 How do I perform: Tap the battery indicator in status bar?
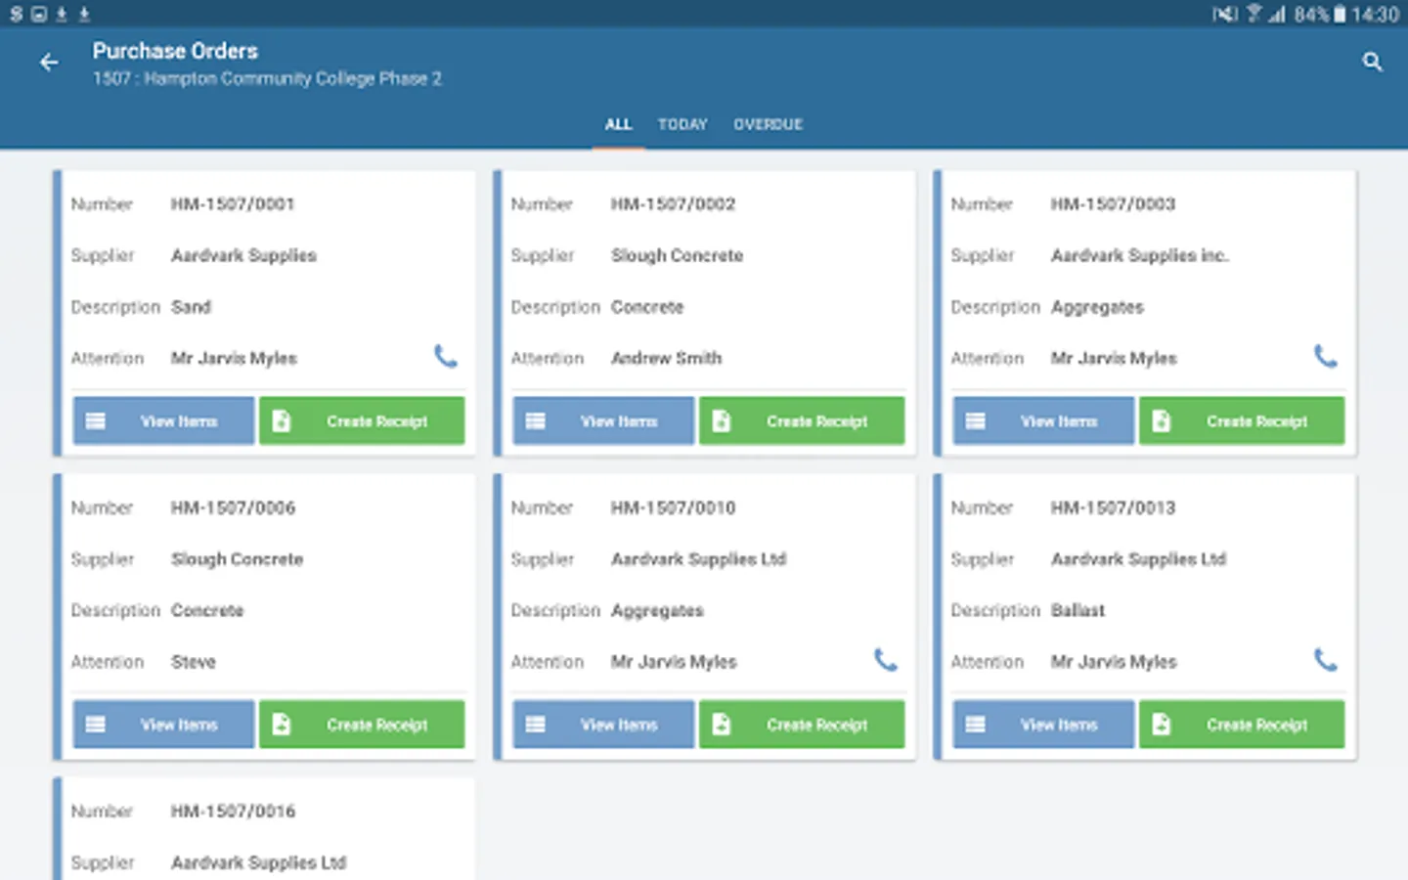tap(1340, 14)
